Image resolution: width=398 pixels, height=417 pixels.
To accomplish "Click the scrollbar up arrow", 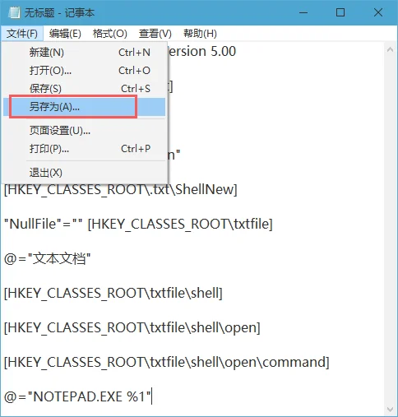I will pos(390,50).
